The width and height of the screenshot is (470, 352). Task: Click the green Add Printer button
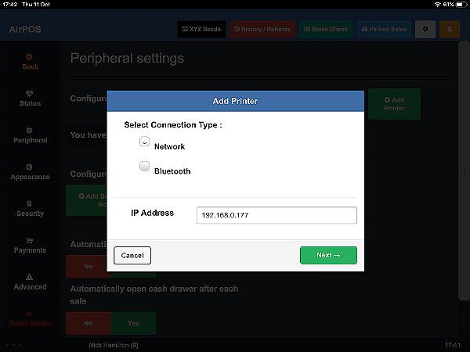pyautogui.click(x=394, y=104)
